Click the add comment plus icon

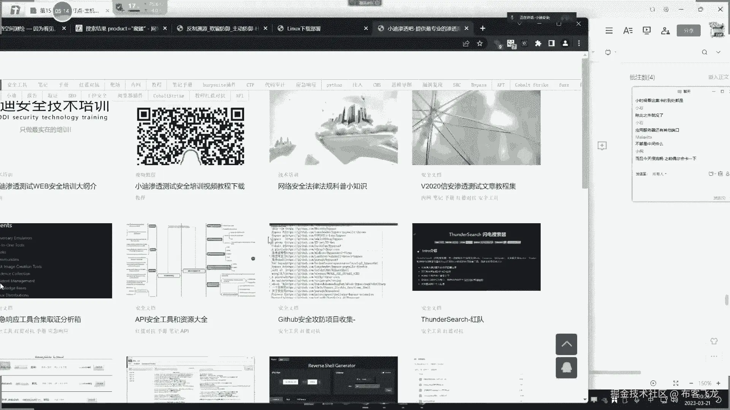pyautogui.click(x=602, y=146)
